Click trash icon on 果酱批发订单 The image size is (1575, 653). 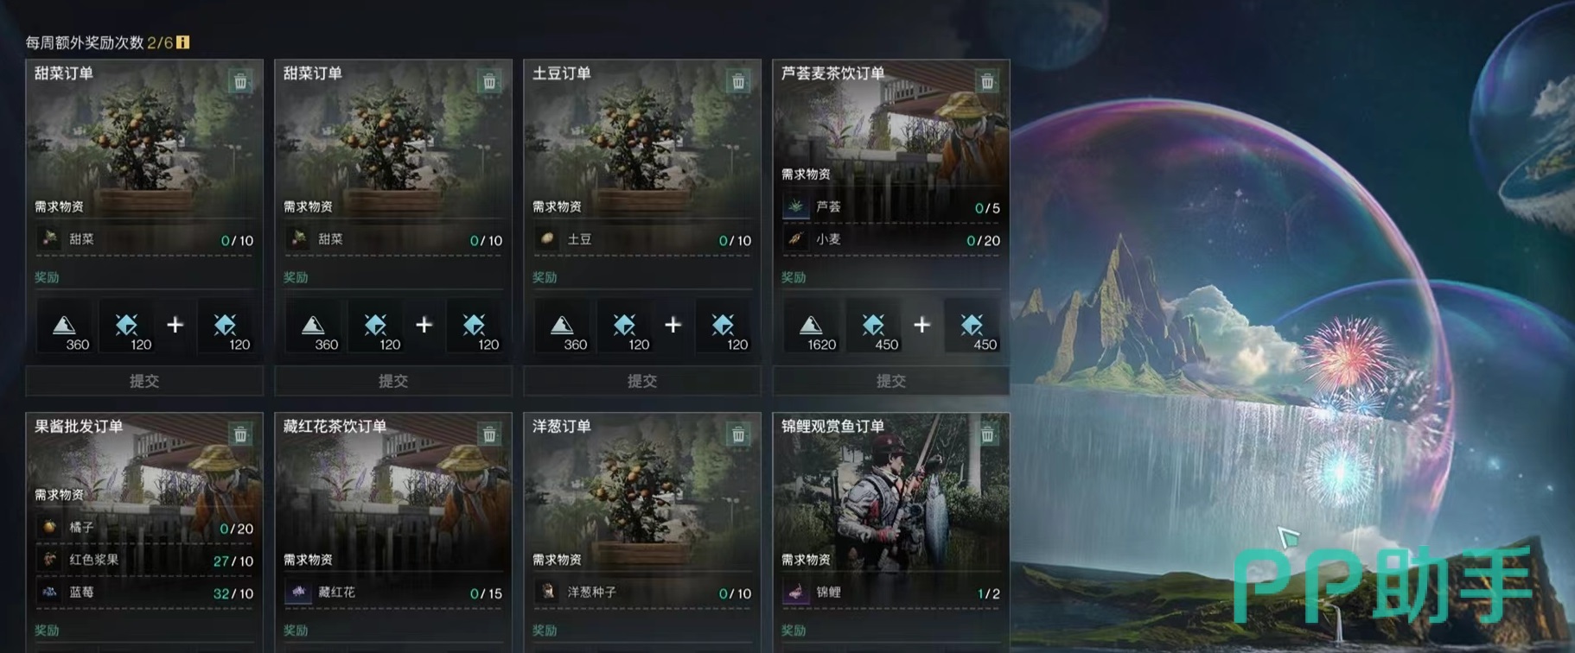240,434
